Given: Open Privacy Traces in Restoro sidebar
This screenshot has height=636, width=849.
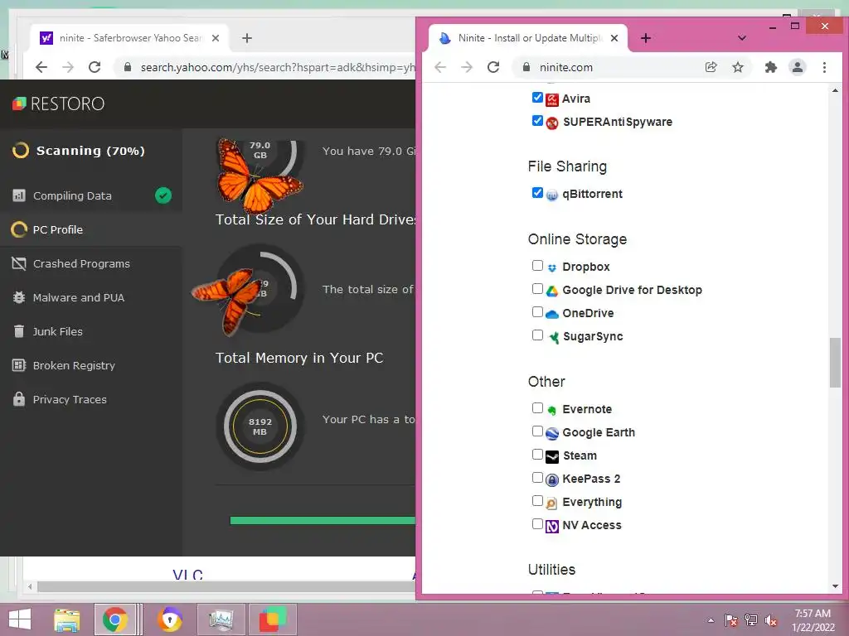Looking at the screenshot, I should pos(91,400).
